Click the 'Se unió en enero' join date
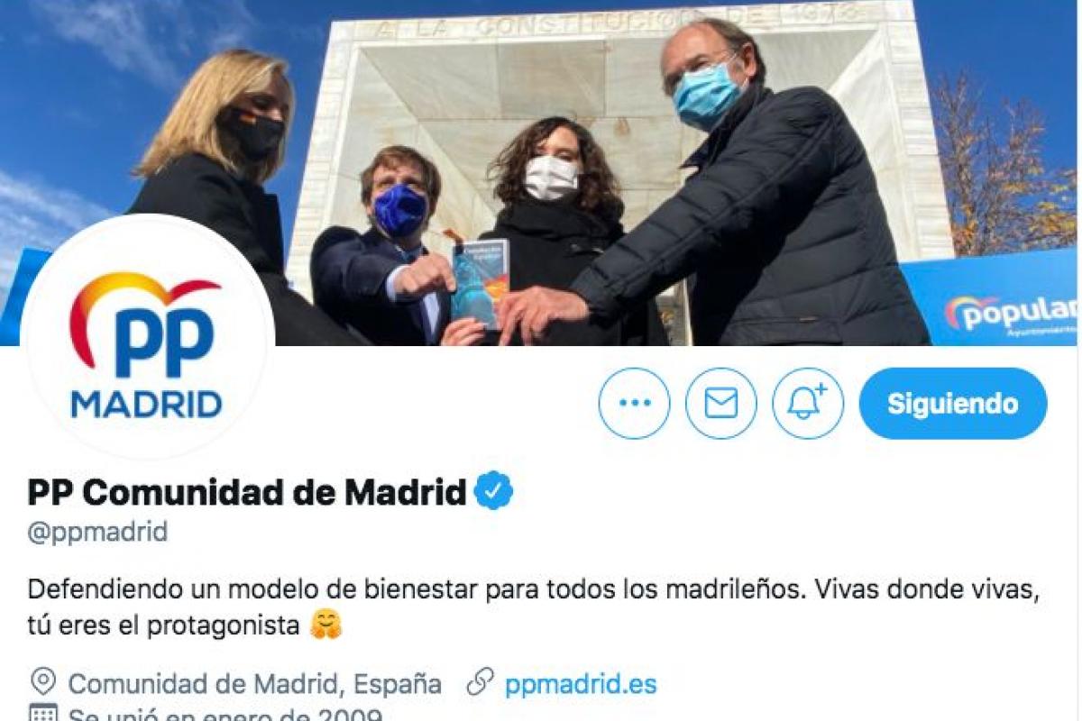 (x=226, y=716)
